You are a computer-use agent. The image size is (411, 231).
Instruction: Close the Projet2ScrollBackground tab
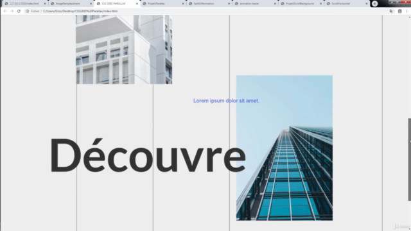320,4
